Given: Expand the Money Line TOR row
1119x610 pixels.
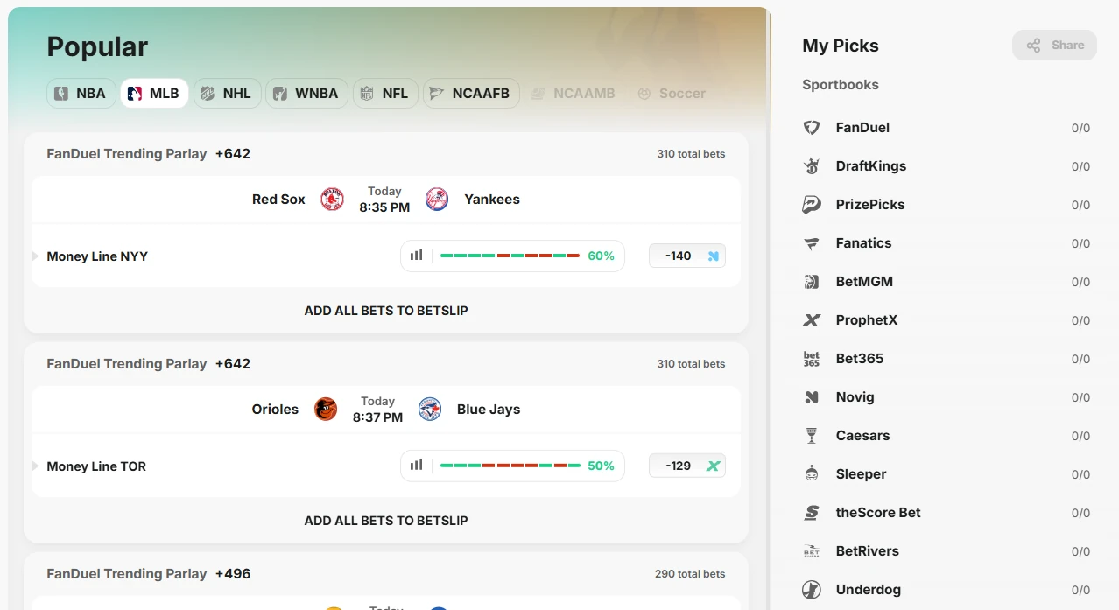Looking at the screenshot, I should (x=35, y=466).
